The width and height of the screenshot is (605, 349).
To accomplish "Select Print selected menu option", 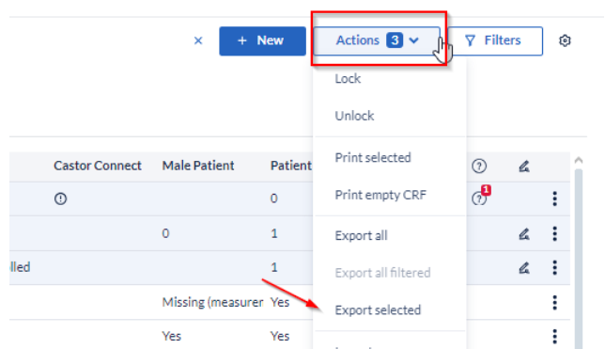I will (x=373, y=158).
